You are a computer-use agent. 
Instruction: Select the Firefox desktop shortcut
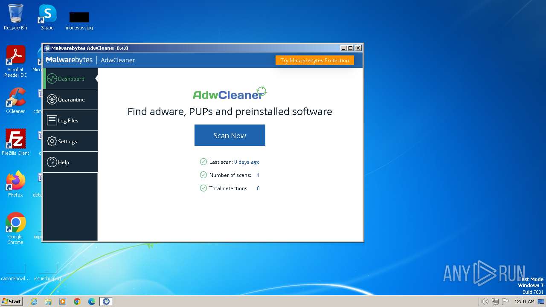(x=15, y=184)
